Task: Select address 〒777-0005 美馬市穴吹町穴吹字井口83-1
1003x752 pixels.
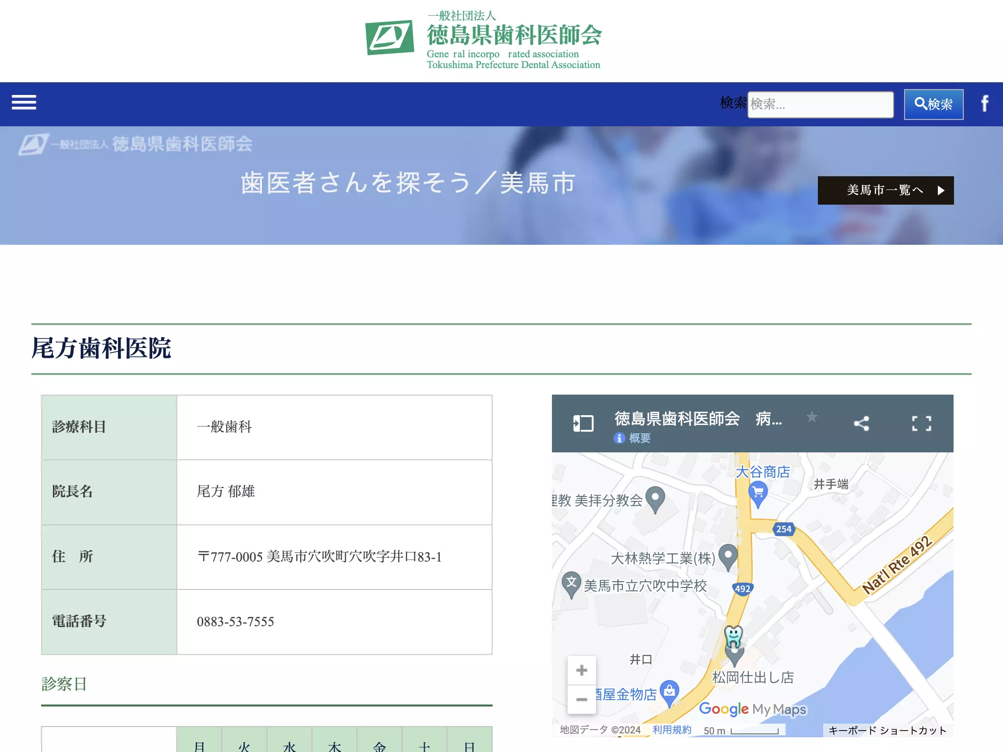Action: (319, 557)
